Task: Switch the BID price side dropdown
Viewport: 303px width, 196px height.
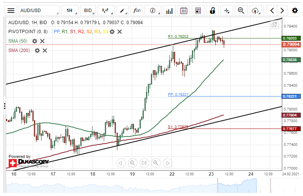Action: 88,11
